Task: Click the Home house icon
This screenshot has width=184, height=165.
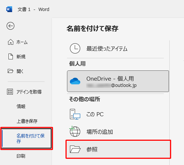Action: 11,42
